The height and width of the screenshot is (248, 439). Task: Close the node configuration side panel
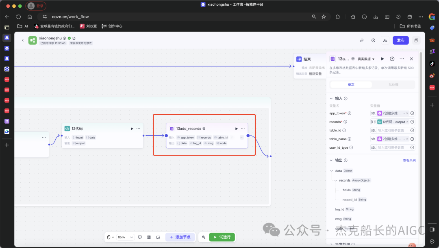[x=411, y=59]
